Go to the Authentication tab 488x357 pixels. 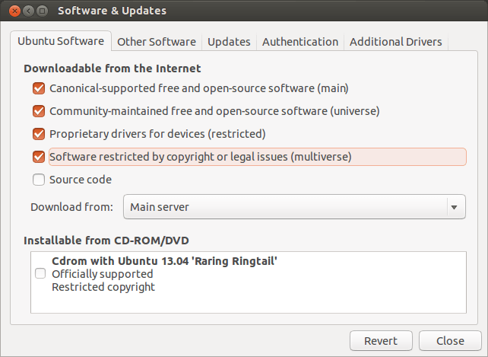[x=299, y=42]
